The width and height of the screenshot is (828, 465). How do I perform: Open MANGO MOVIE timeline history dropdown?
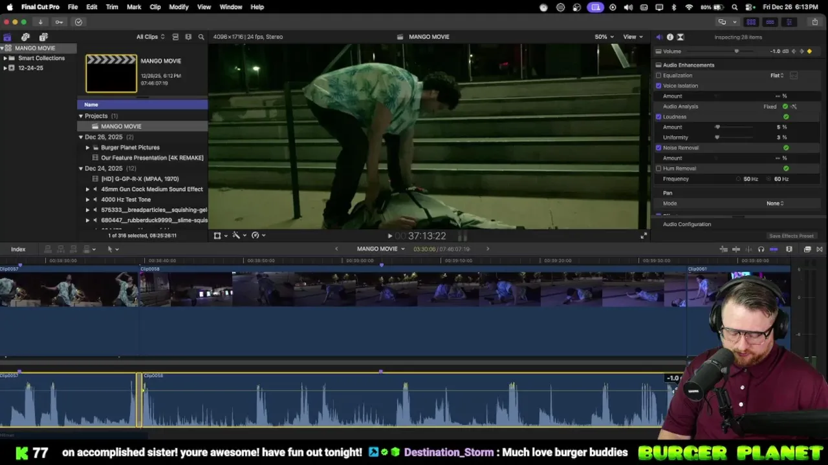coord(381,249)
